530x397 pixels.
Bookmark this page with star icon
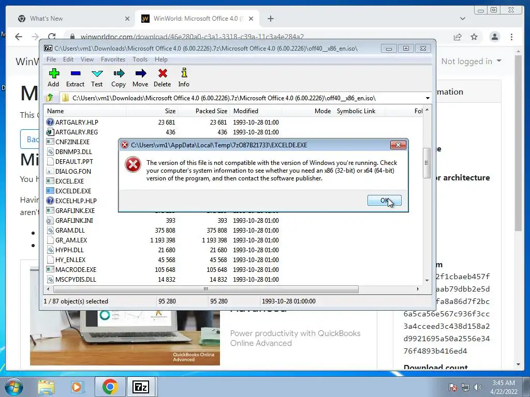(x=474, y=37)
